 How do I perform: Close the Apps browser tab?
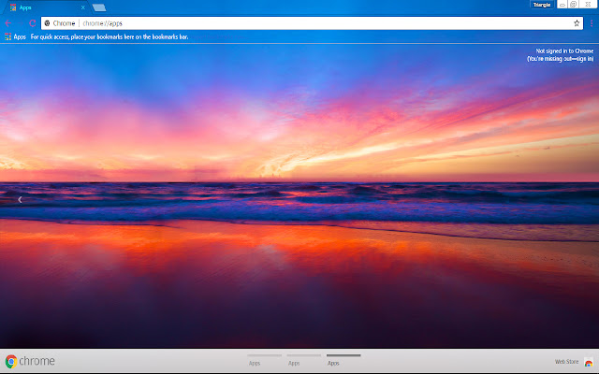(83, 7)
